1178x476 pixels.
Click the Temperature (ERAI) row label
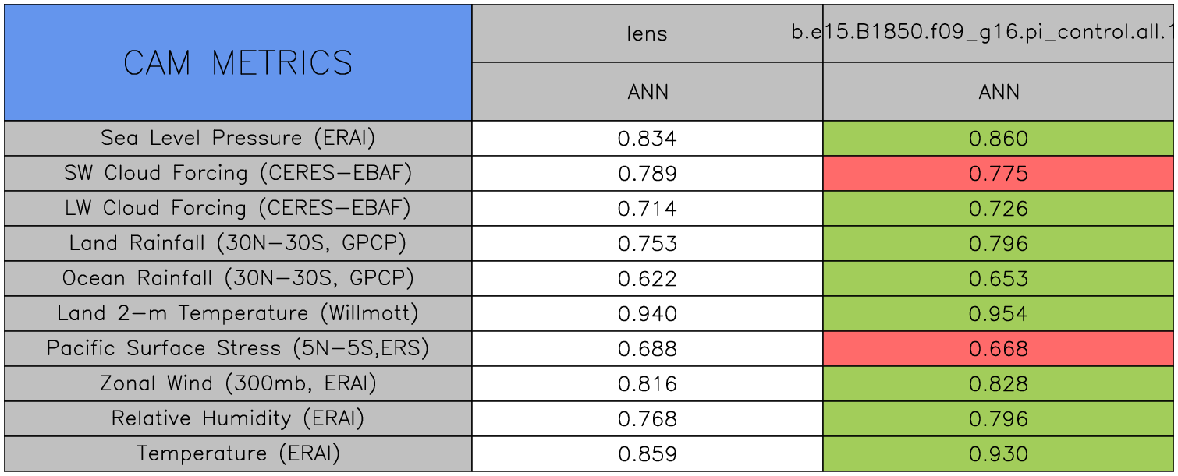[x=238, y=453]
